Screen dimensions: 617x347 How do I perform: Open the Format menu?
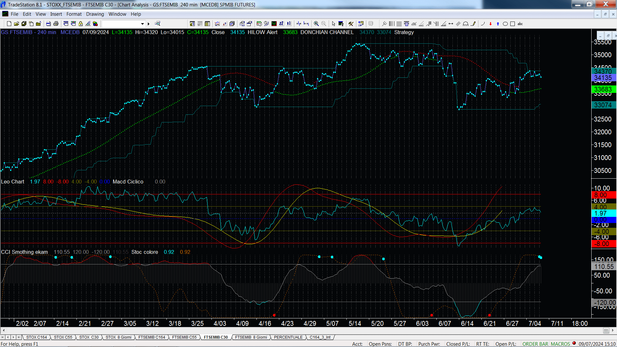(x=74, y=14)
